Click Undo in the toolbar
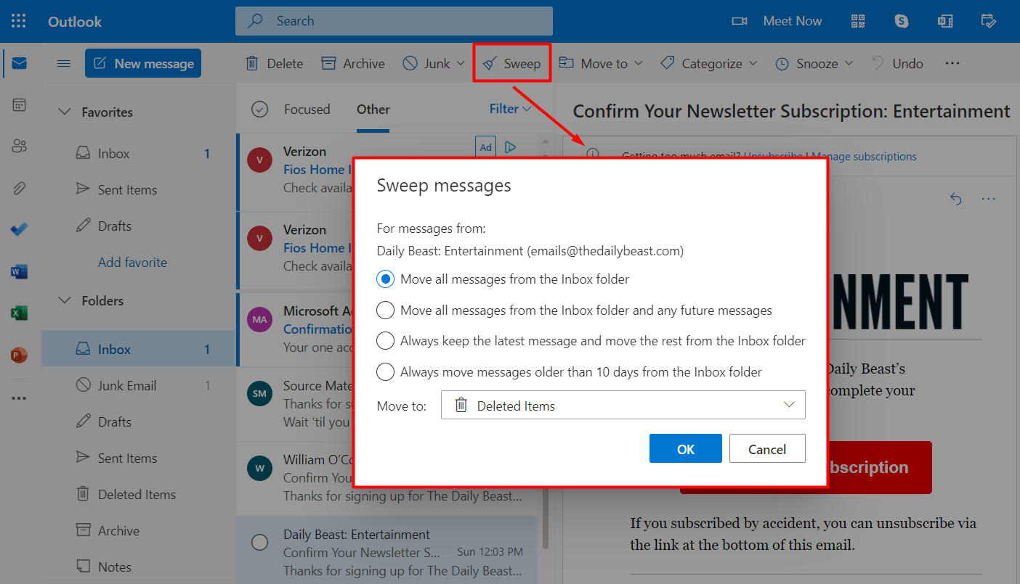The width and height of the screenshot is (1020, 584). 897,64
